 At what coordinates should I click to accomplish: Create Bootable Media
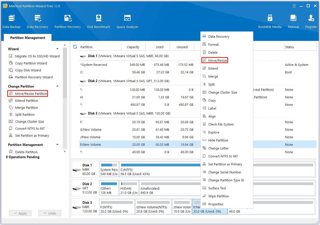(x=270, y=22)
